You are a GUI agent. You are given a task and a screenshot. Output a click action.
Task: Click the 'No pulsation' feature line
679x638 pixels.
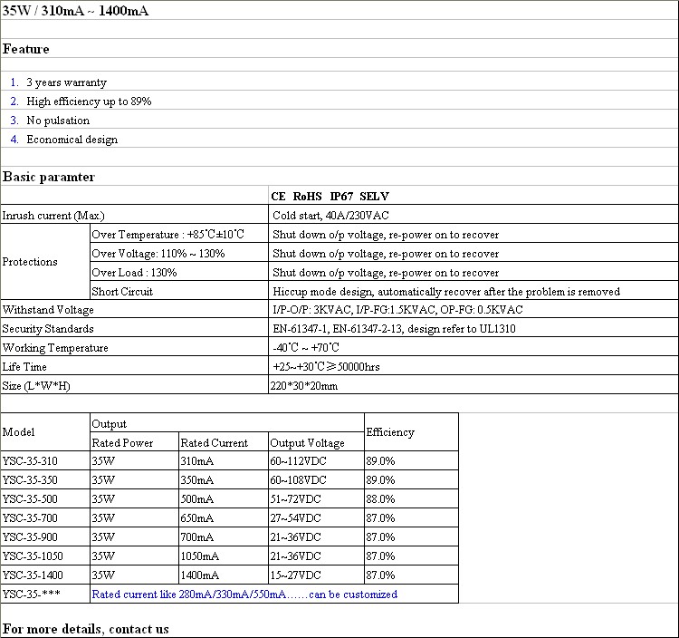coord(58,121)
